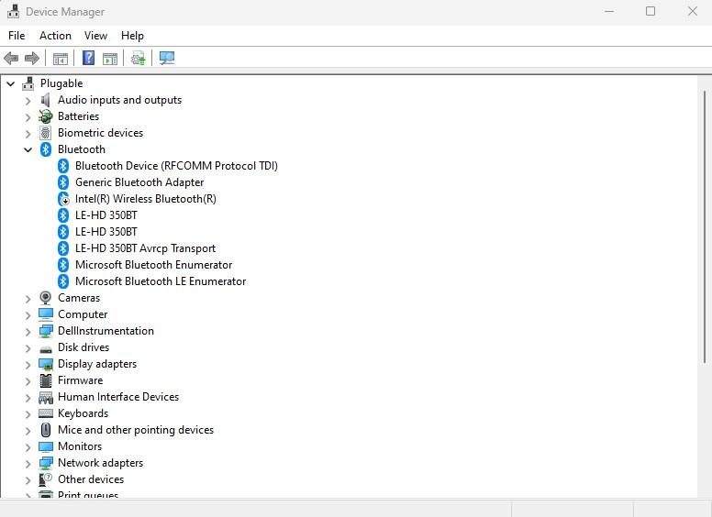Select Generic Bluetooth Adapter label
The height and width of the screenshot is (517, 712).
pyautogui.click(x=139, y=182)
